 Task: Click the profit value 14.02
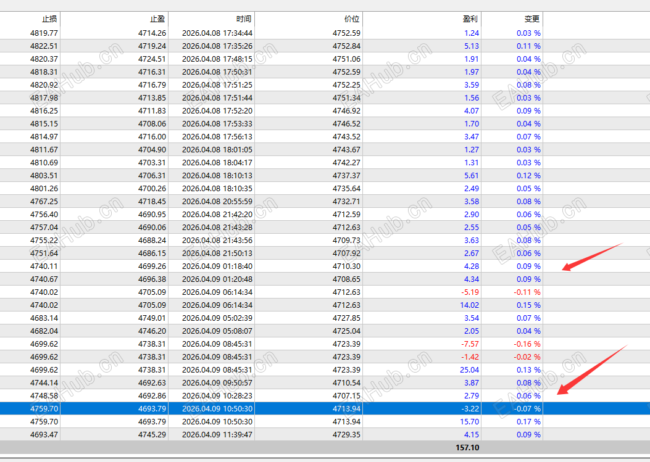pos(469,305)
